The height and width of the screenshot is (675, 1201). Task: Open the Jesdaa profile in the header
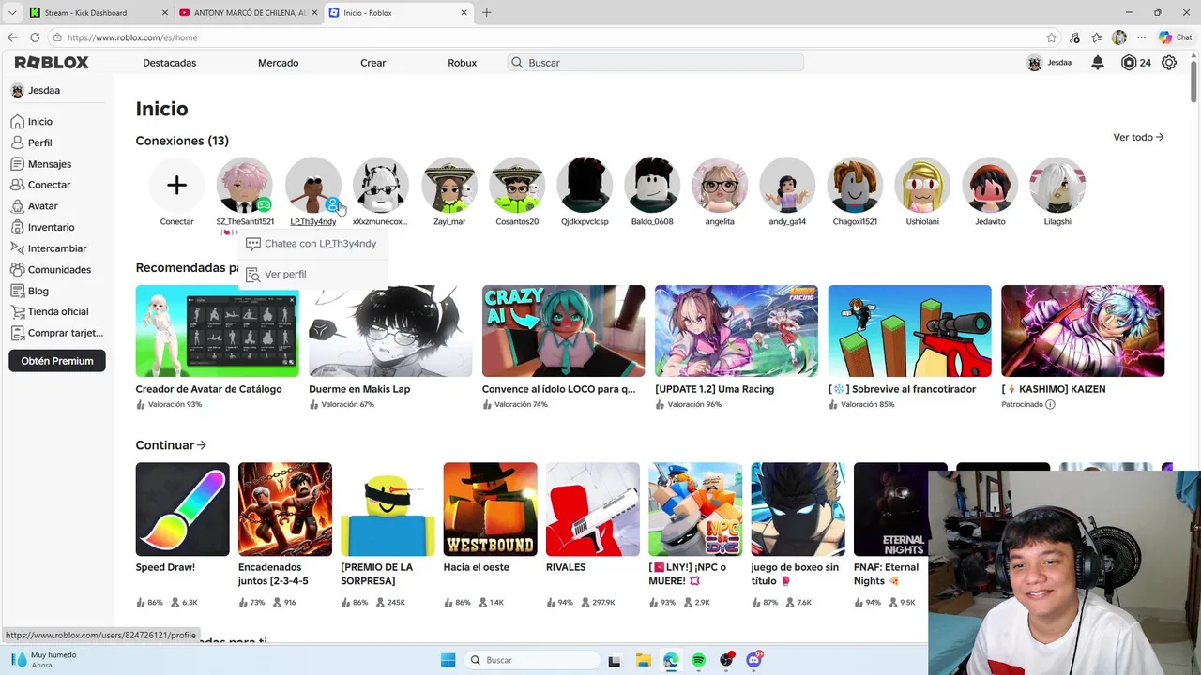click(x=1049, y=63)
